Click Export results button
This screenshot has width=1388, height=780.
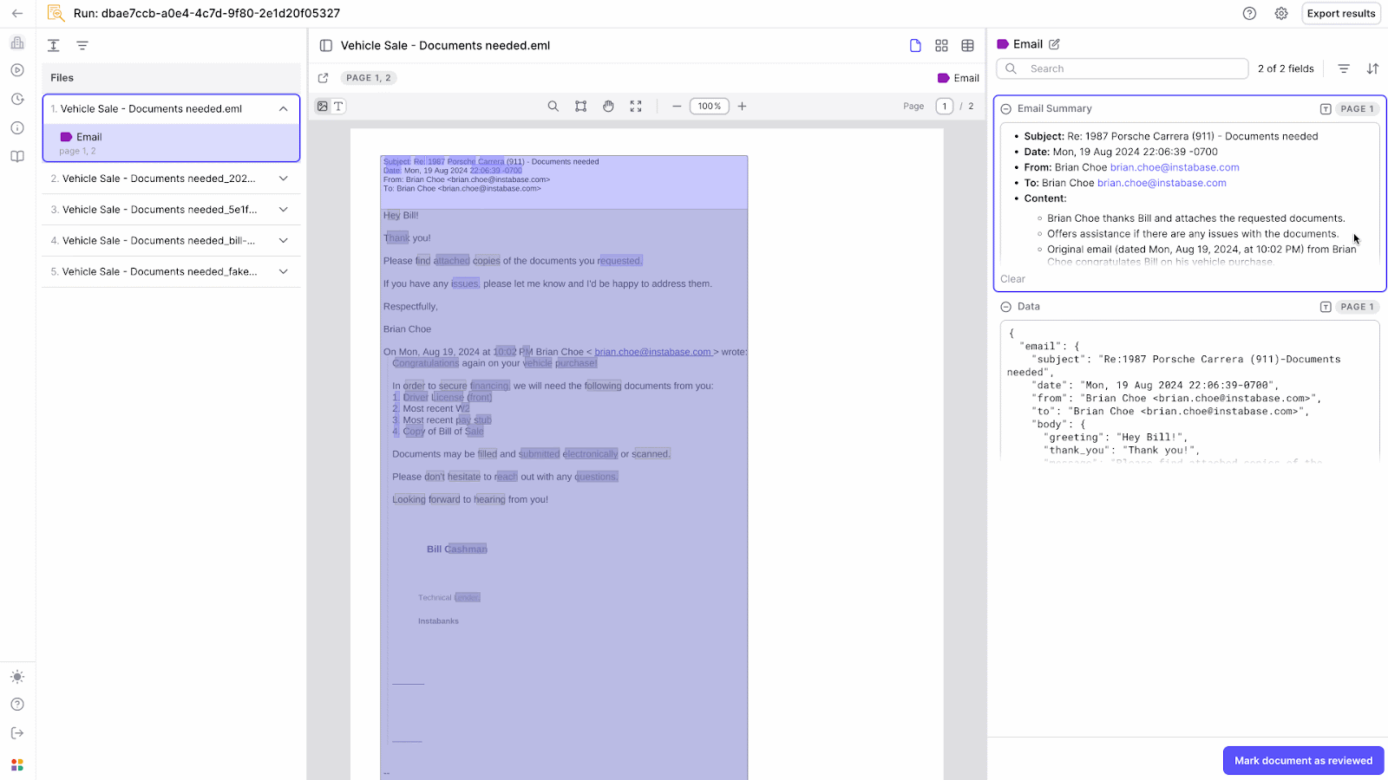pos(1341,13)
